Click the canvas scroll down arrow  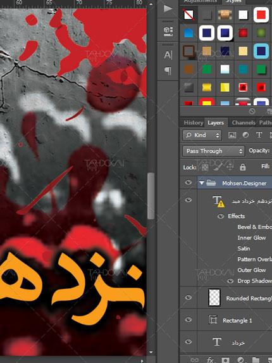(151, 352)
